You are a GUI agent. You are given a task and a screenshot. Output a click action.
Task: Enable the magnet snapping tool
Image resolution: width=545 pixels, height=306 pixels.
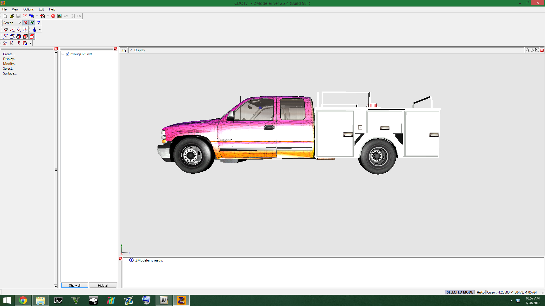click(5, 30)
